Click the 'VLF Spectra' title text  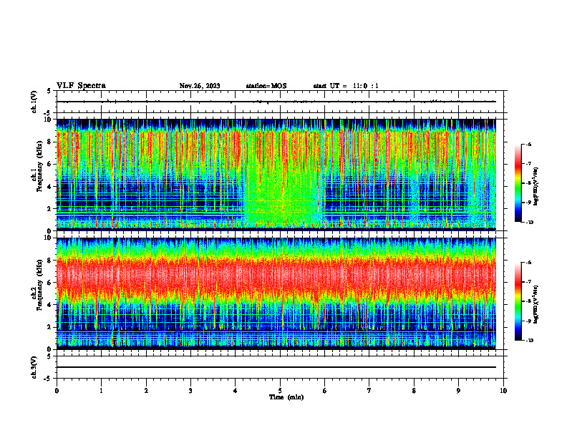(x=81, y=86)
